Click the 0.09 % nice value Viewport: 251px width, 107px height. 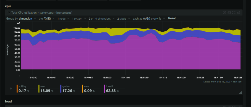click(x=90, y=91)
